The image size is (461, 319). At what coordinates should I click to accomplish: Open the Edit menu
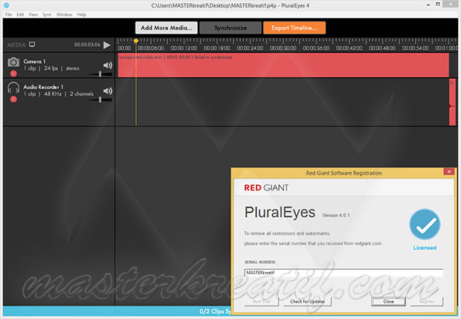20,14
